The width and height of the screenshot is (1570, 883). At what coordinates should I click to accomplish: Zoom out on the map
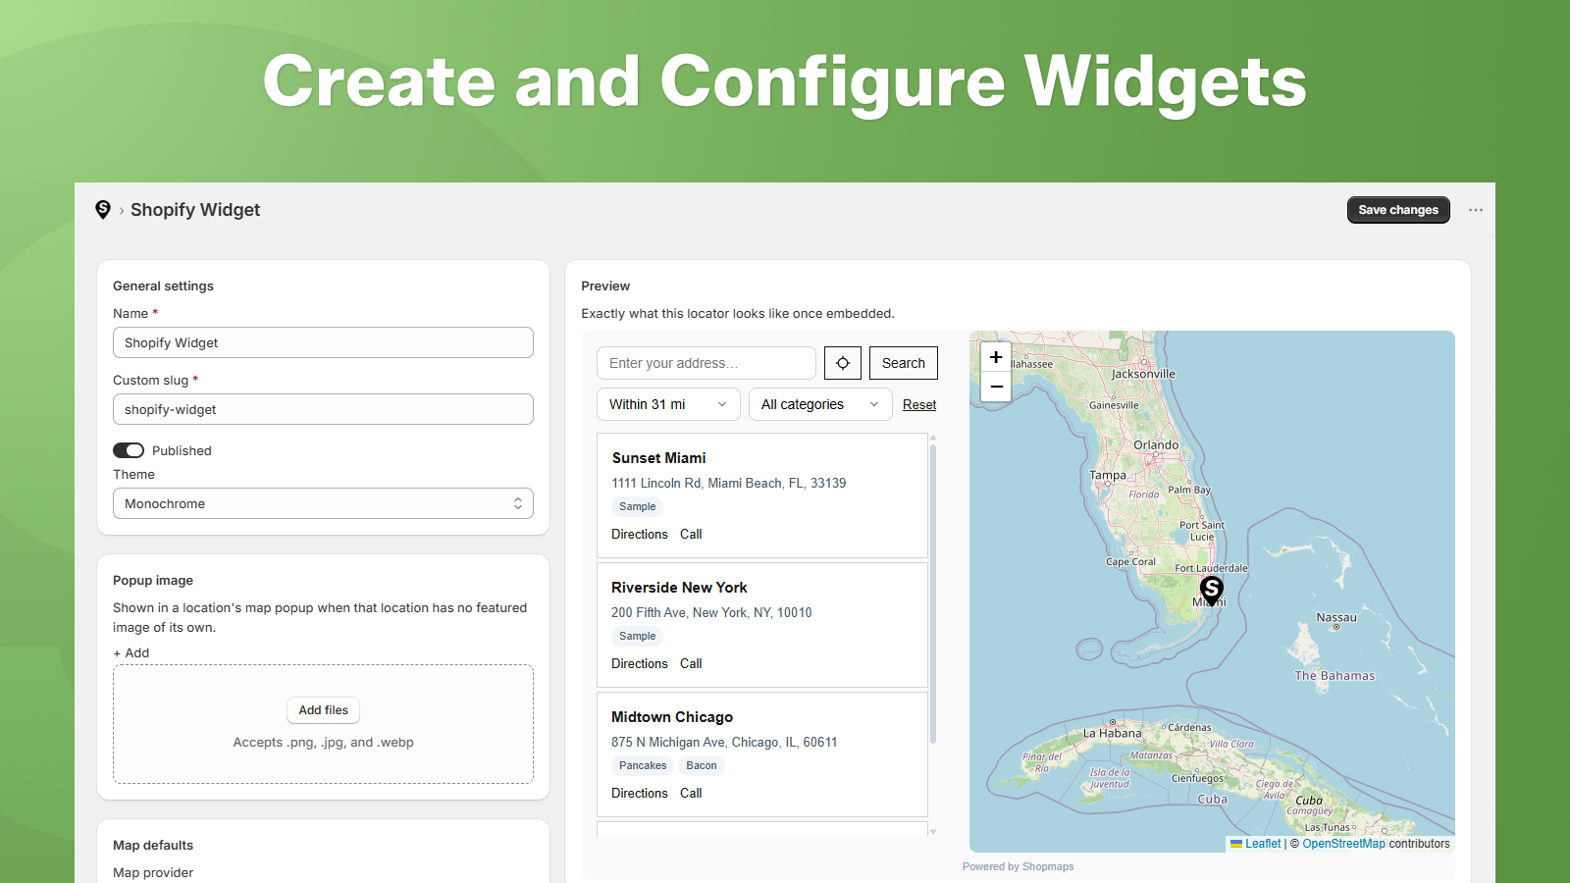(x=996, y=387)
